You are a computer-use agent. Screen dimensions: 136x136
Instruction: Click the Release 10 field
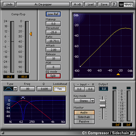[53, 59]
